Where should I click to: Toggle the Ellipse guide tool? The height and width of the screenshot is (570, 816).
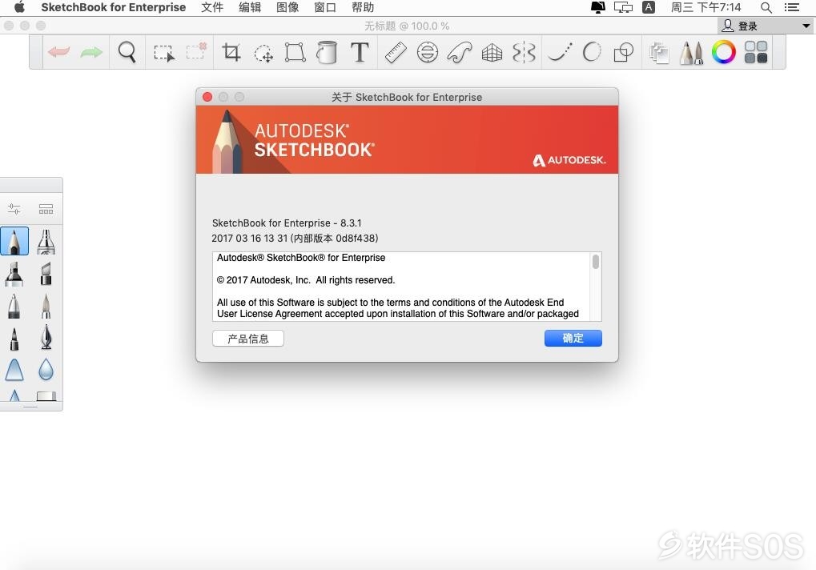428,52
